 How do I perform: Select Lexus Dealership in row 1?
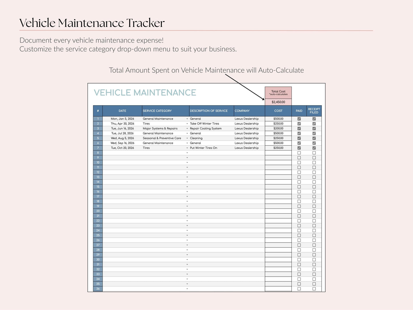(249, 119)
